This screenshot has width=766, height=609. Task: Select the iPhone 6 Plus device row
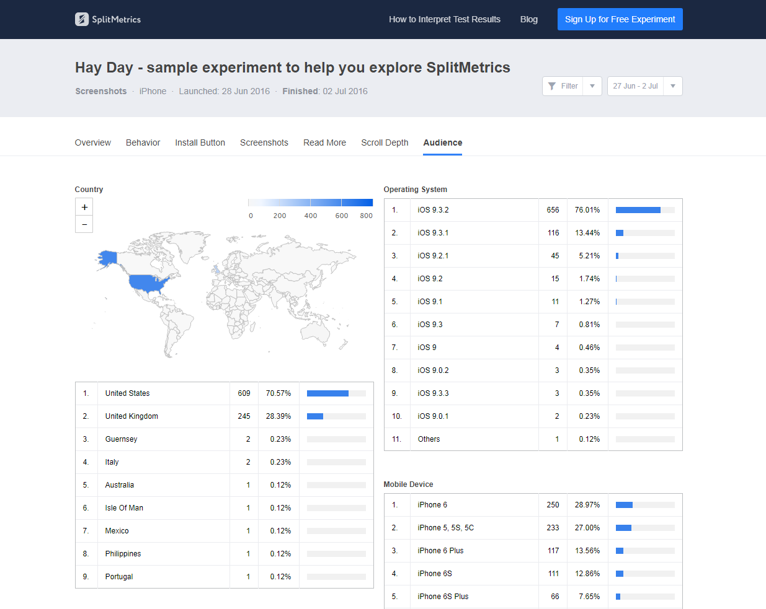point(533,551)
